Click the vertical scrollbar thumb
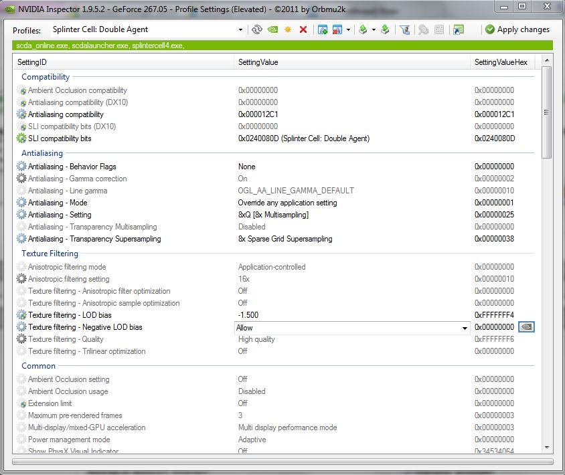 (x=547, y=112)
